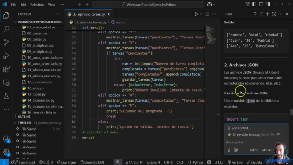Click Generate UML in status bar

[92, 162]
